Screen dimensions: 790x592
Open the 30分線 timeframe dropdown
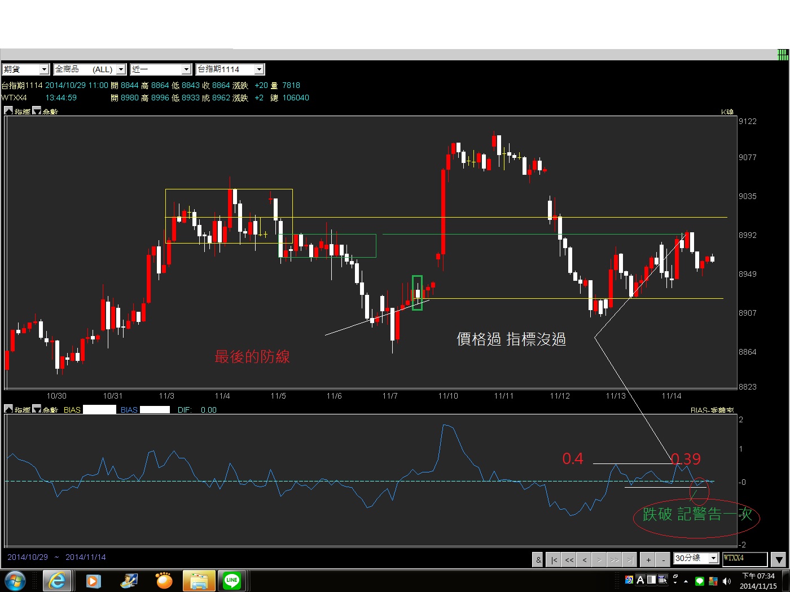point(696,558)
